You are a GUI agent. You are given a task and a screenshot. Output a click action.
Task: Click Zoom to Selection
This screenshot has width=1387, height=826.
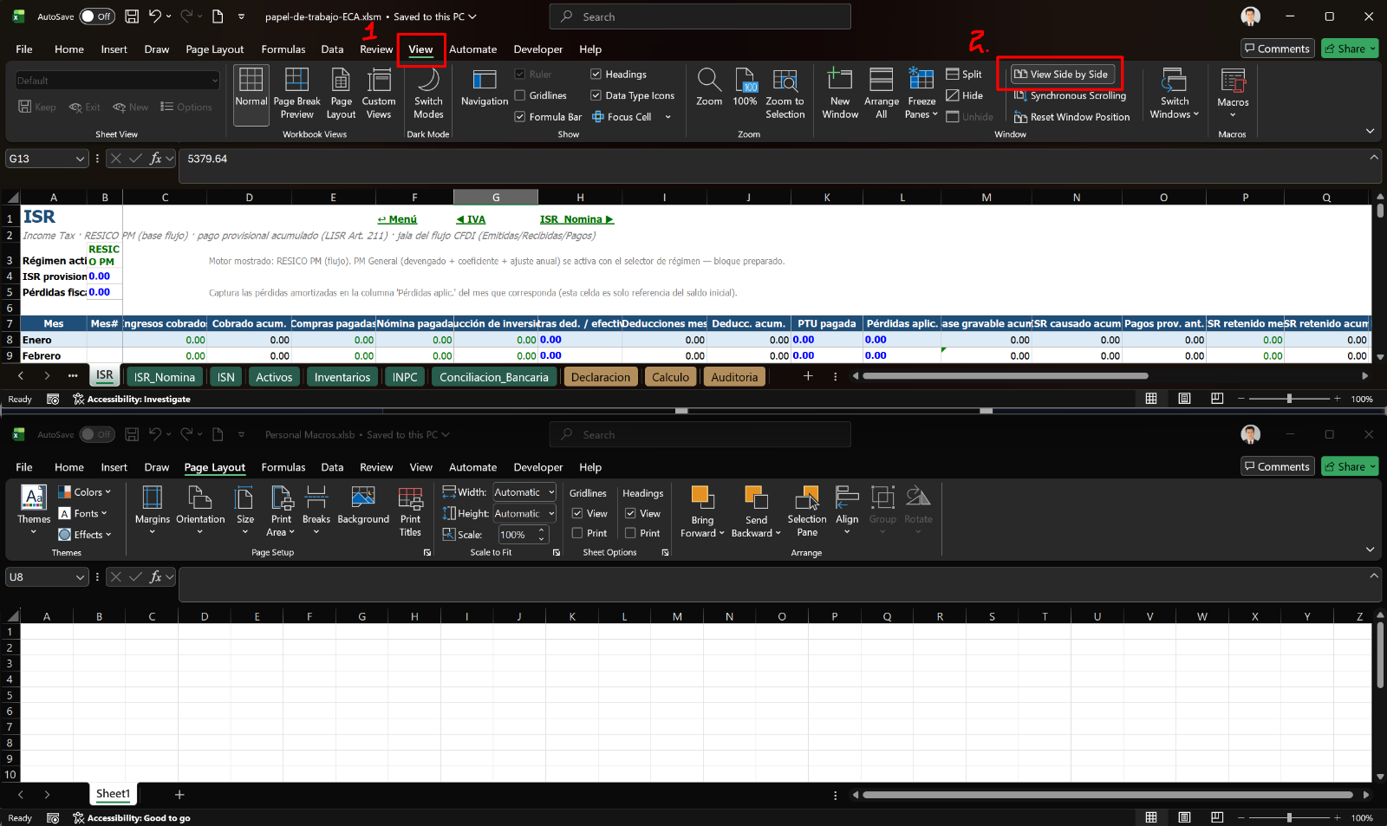(x=785, y=94)
